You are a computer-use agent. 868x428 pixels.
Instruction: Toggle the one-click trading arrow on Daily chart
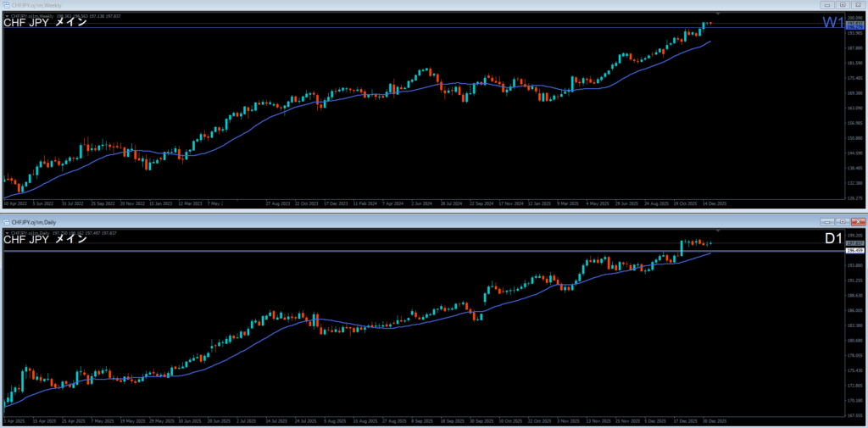coord(7,231)
